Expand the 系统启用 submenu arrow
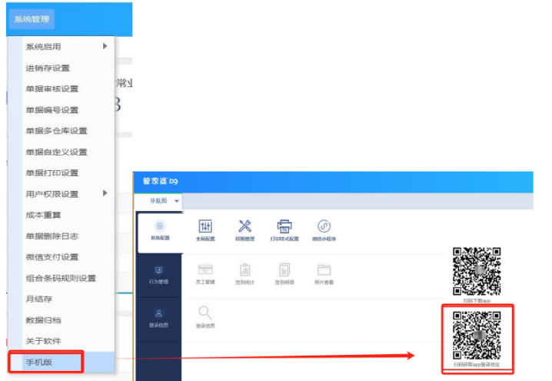Viewport: 552px width, 381px height. (x=105, y=46)
